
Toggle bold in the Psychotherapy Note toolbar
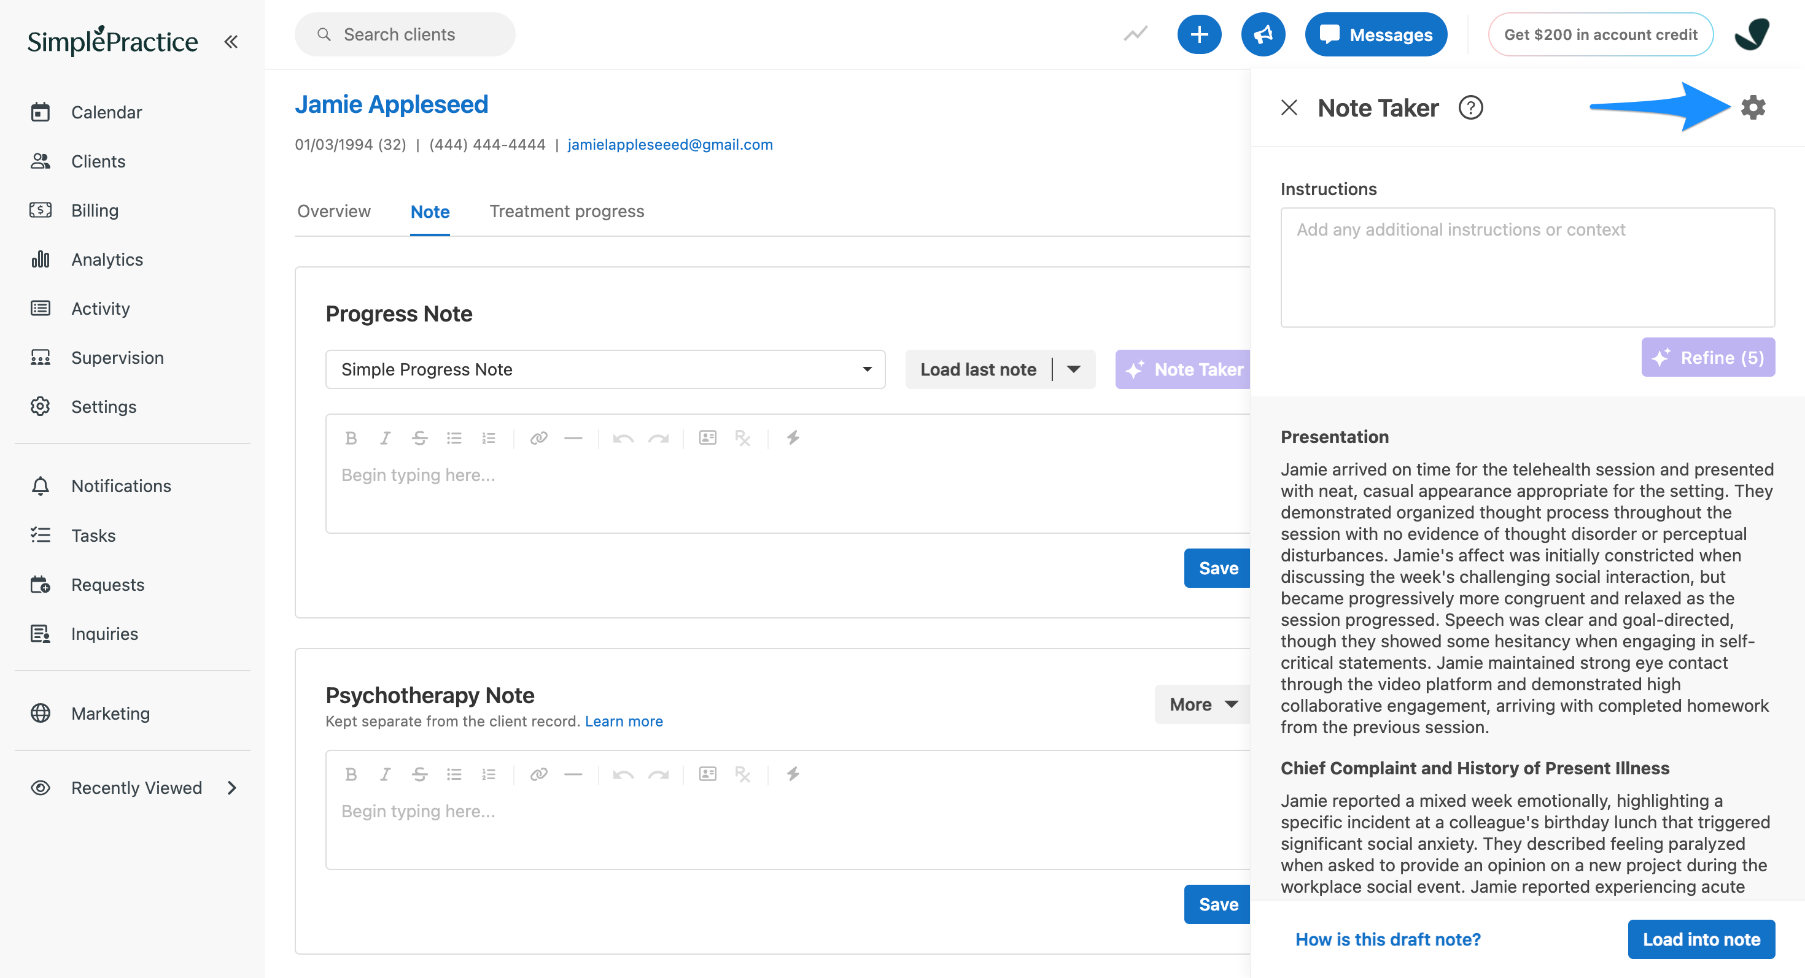click(x=351, y=774)
